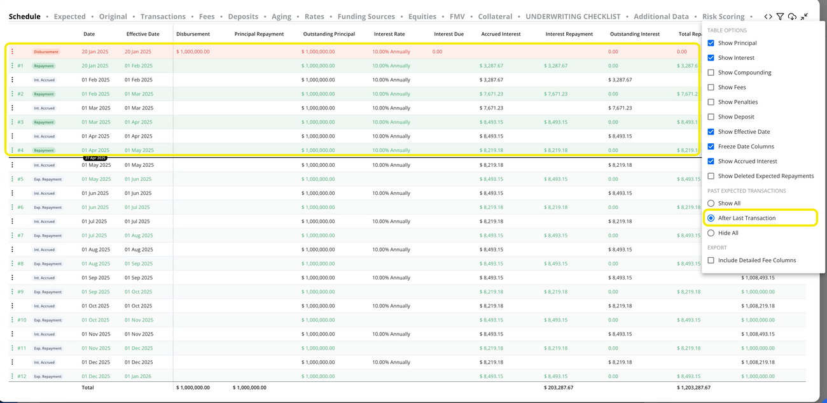Switch to the FMV tab
The height and width of the screenshot is (403, 827).
coord(457,17)
